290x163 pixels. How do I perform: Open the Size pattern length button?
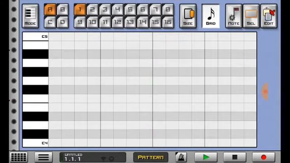coord(188,16)
